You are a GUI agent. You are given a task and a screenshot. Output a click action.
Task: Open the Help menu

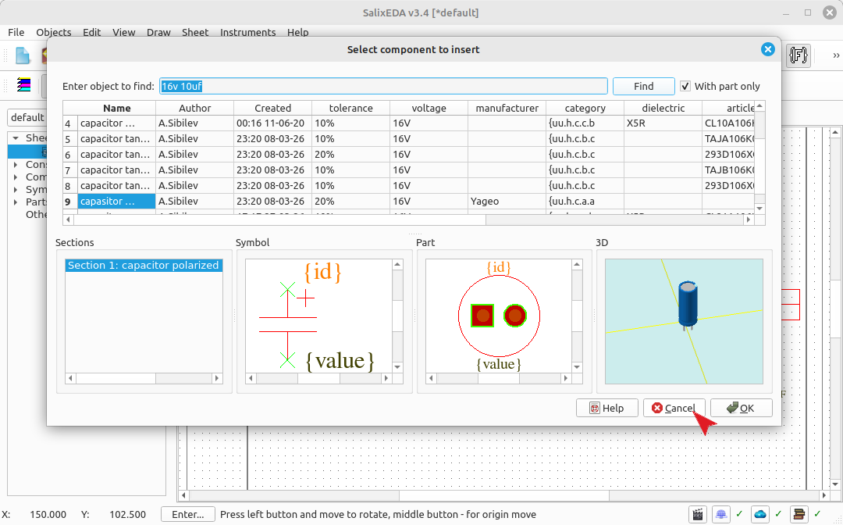[298, 32]
